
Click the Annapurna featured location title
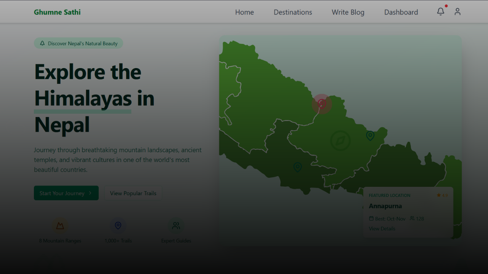click(x=385, y=206)
